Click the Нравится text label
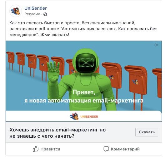The width and height of the screenshot is (166, 157). [50, 149]
